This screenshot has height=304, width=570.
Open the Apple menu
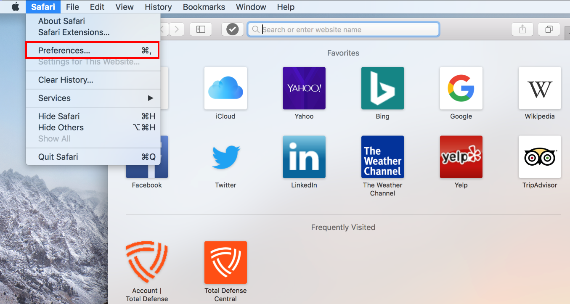click(16, 7)
